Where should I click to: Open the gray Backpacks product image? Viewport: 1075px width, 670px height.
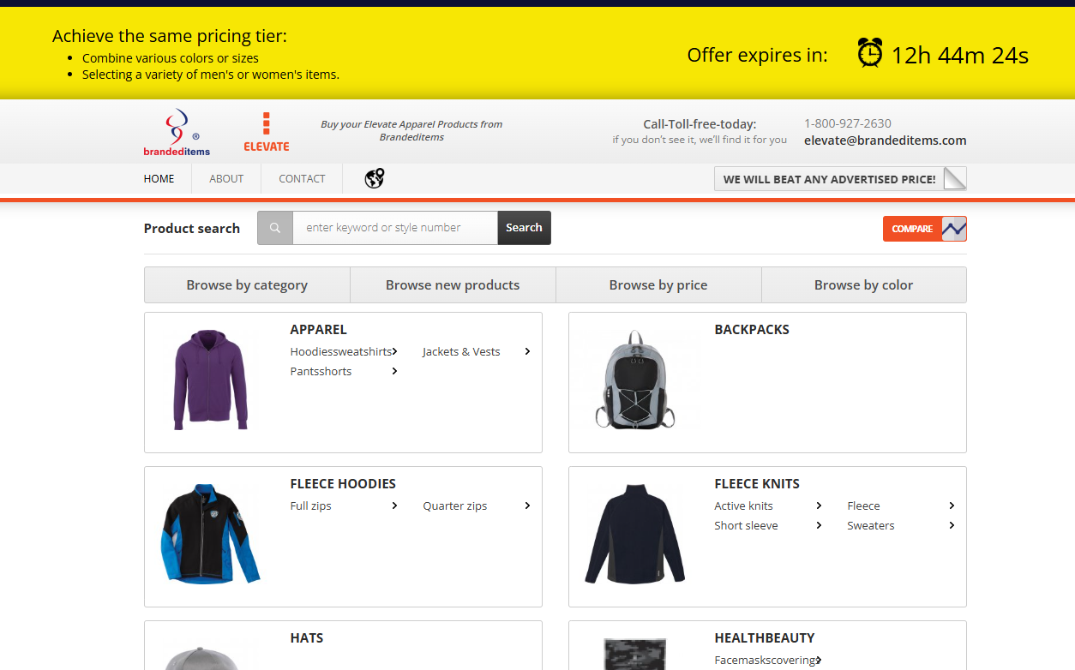[x=634, y=380]
